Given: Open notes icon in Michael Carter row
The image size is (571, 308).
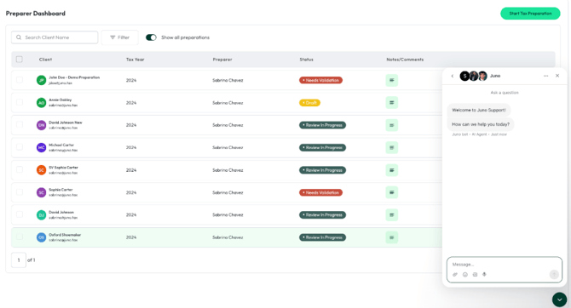Looking at the screenshot, I should click(391, 148).
